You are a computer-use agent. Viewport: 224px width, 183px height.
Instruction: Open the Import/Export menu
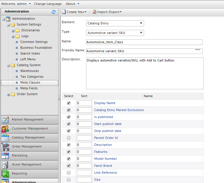pyautogui.click(x=107, y=12)
